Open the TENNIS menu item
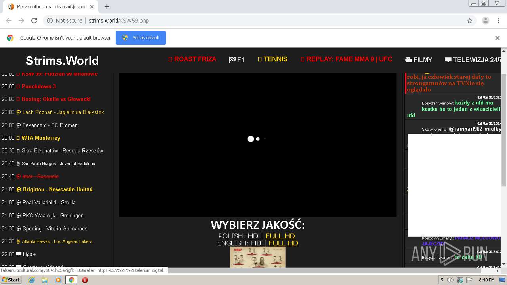The image size is (507, 285). pyautogui.click(x=273, y=59)
